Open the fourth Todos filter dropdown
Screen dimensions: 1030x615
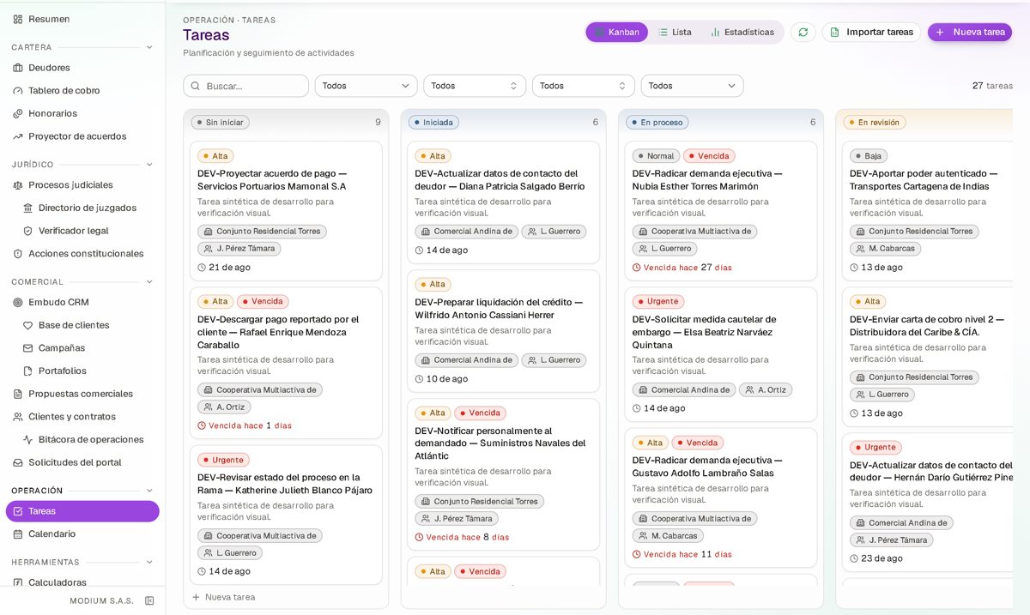click(x=692, y=86)
